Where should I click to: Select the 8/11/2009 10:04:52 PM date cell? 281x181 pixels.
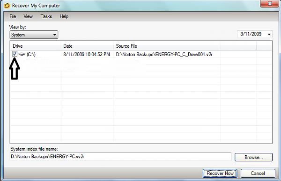click(x=87, y=54)
